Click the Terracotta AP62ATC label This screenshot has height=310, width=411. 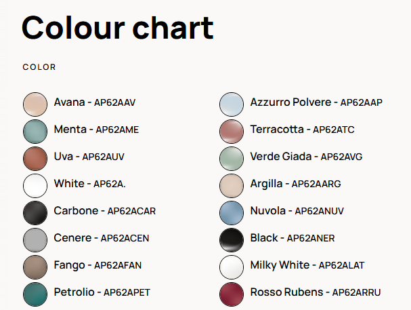click(x=302, y=130)
